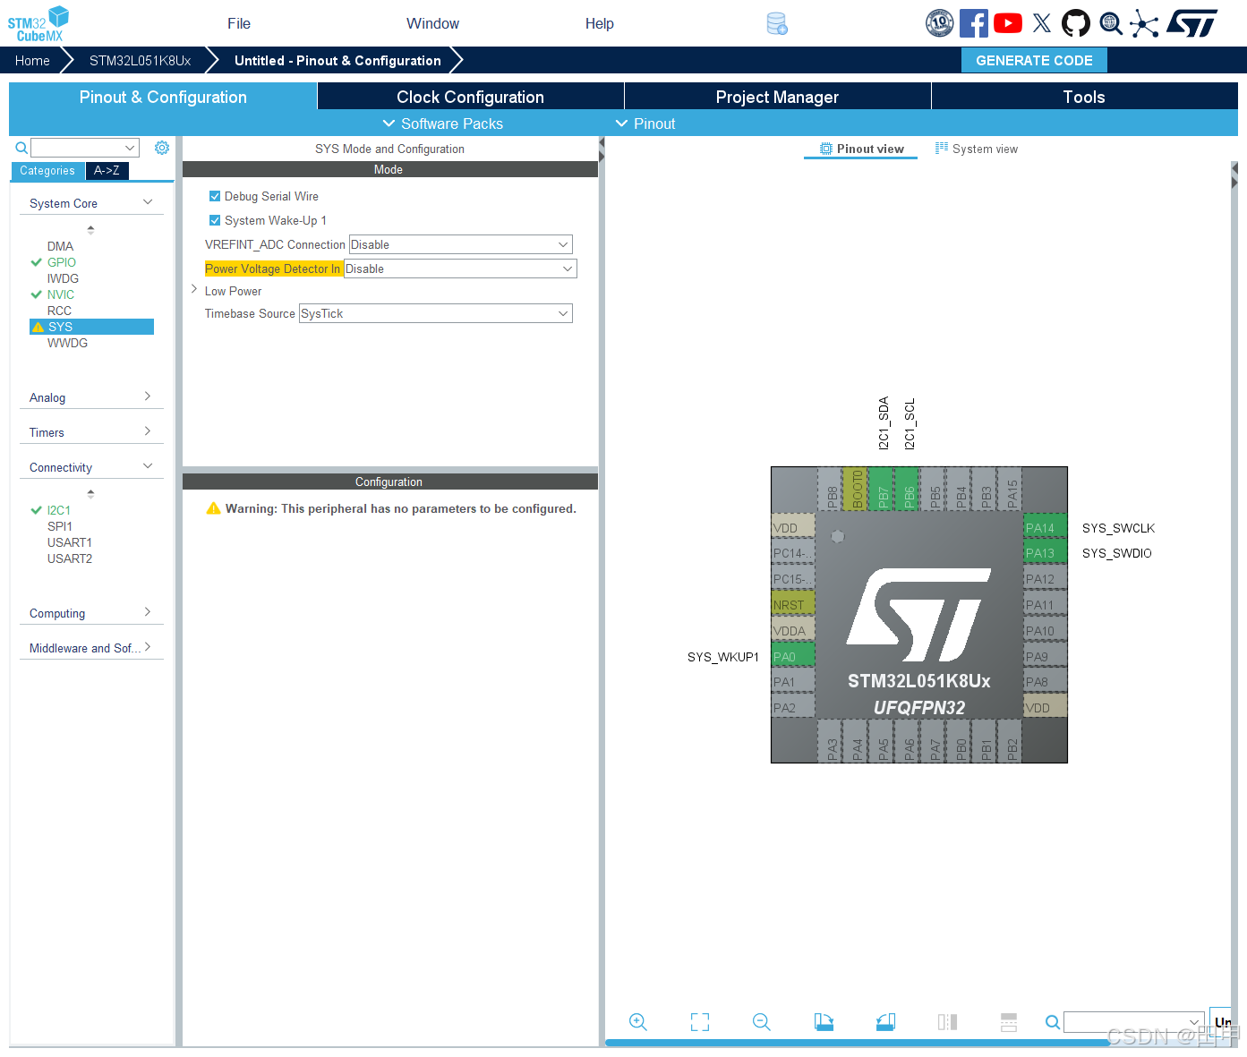The height and width of the screenshot is (1057, 1247).
Task: Select the PA14 SYS_SWCLK pin
Action: tap(1045, 528)
